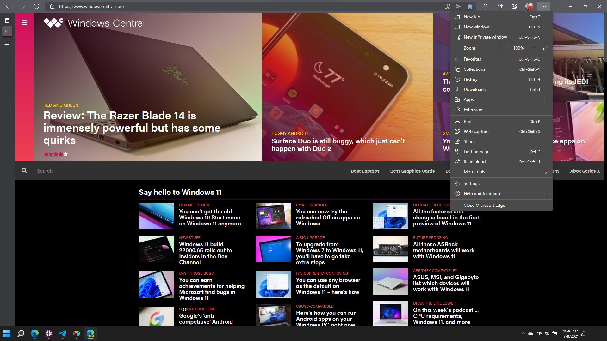This screenshot has height=341, width=607.
Task: Select Find on page
Action: point(501,152)
